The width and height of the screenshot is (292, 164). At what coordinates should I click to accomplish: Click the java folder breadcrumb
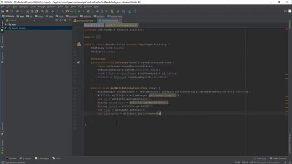coord(50,16)
